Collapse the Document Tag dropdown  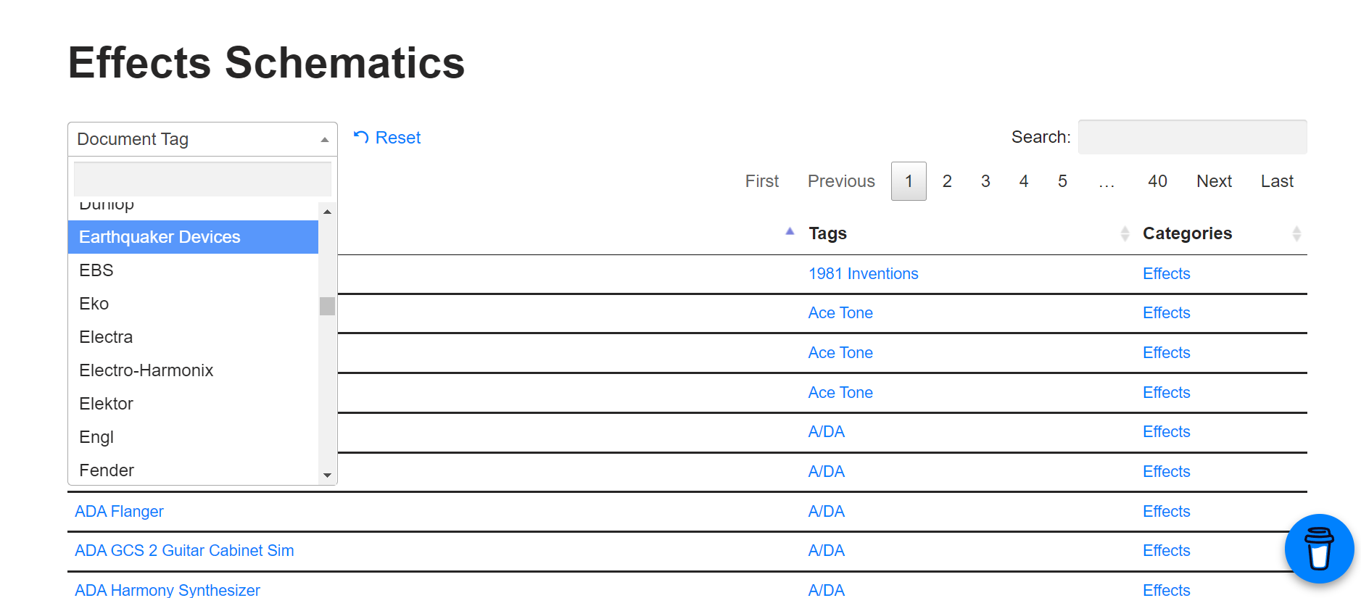point(202,139)
